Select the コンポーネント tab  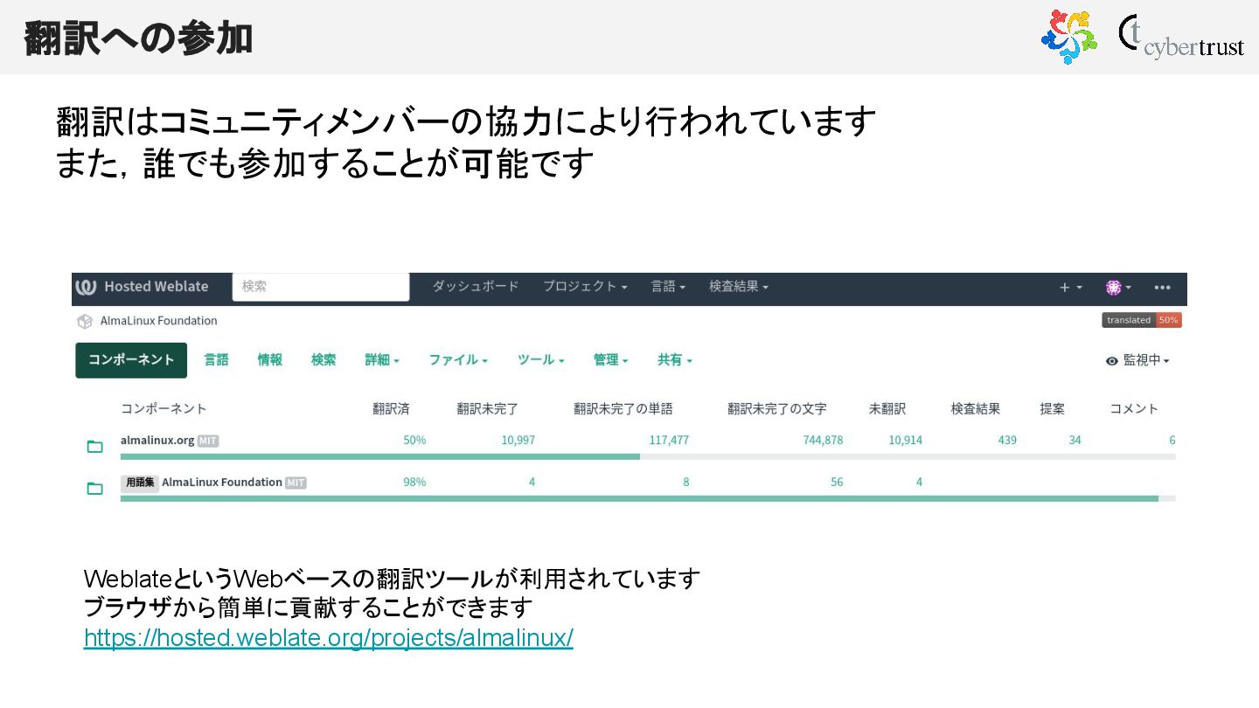[x=131, y=360]
